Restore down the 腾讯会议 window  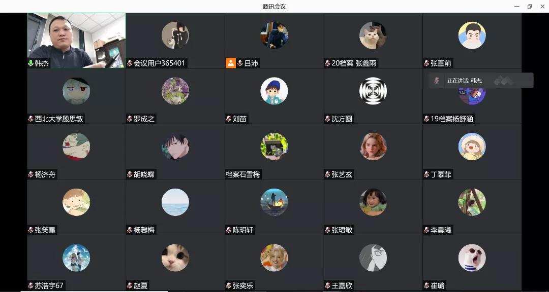tap(529, 6)
